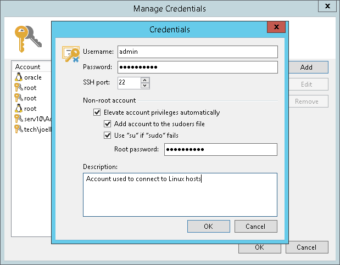
Task: Click the key icon of the first root account
Action: coord(18,88)
